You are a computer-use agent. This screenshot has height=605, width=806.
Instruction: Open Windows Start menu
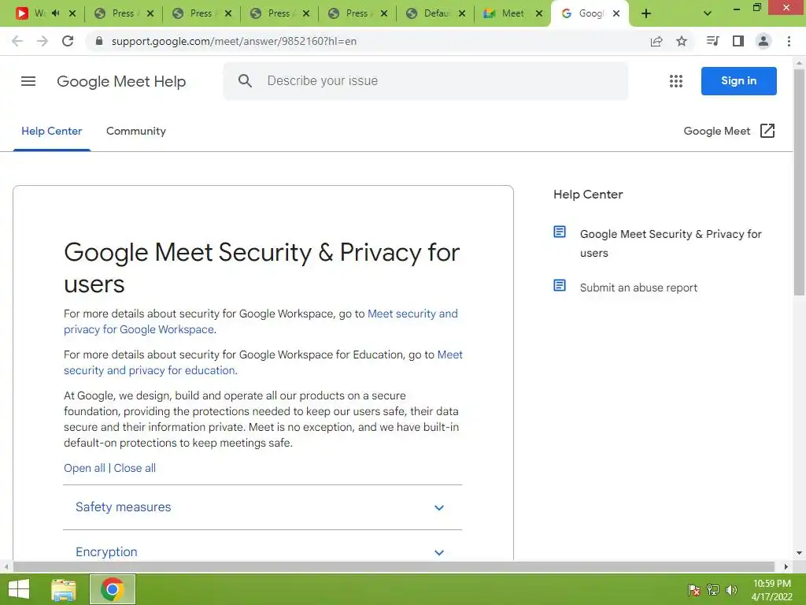pos(19,589)
